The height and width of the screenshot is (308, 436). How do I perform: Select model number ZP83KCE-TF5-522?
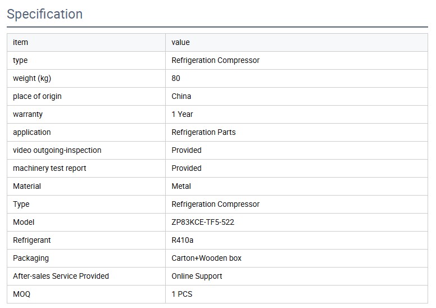(x=203, y=222)
